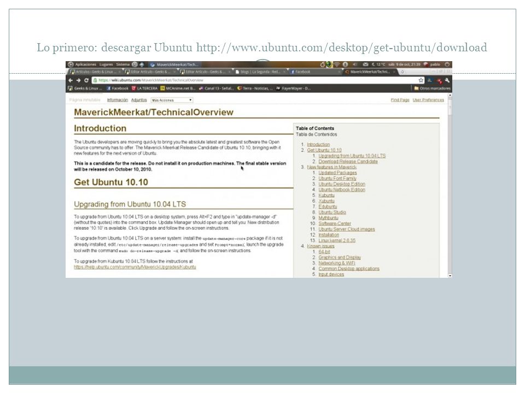Screen dimensions: 525x393
Task: Expand the Otros marcadores folder
Action: (432, 88)
